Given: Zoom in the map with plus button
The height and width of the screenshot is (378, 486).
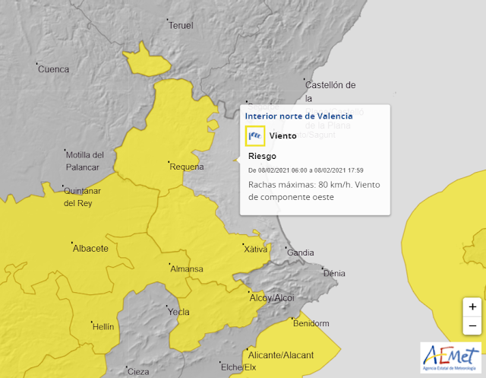Looking at the screenshot, I should (472, 307).
